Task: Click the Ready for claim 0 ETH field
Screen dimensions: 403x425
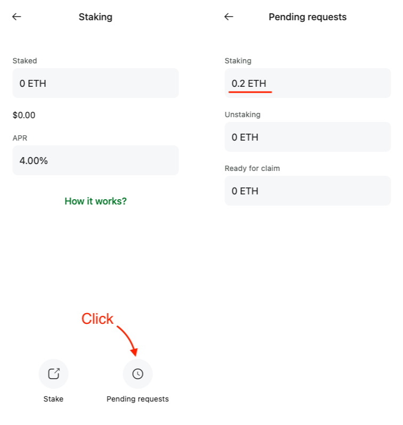Action: pyautogui.click(x=308, y=191)
